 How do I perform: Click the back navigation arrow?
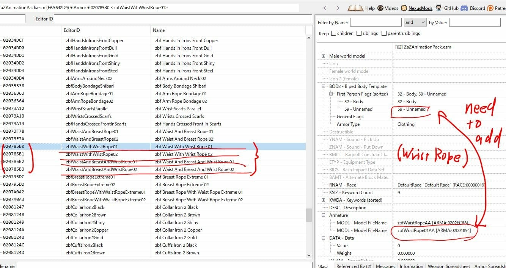(325, 8)
